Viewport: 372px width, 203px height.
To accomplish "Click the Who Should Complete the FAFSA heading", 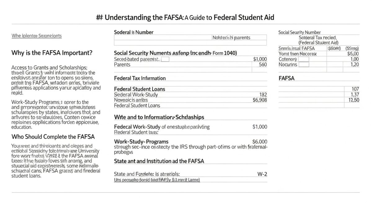I will 53,137.
